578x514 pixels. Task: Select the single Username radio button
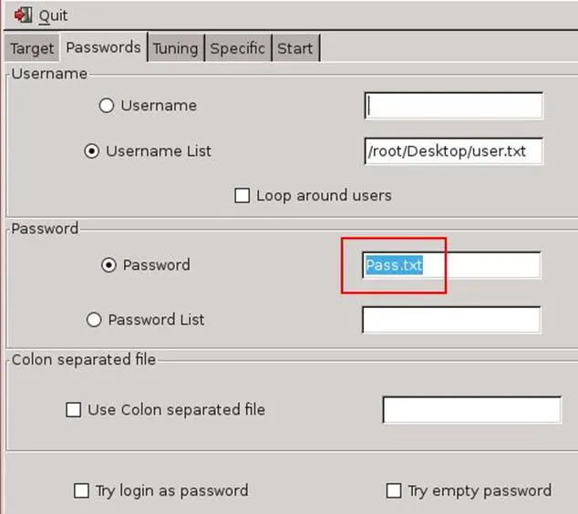click(107, 106)
